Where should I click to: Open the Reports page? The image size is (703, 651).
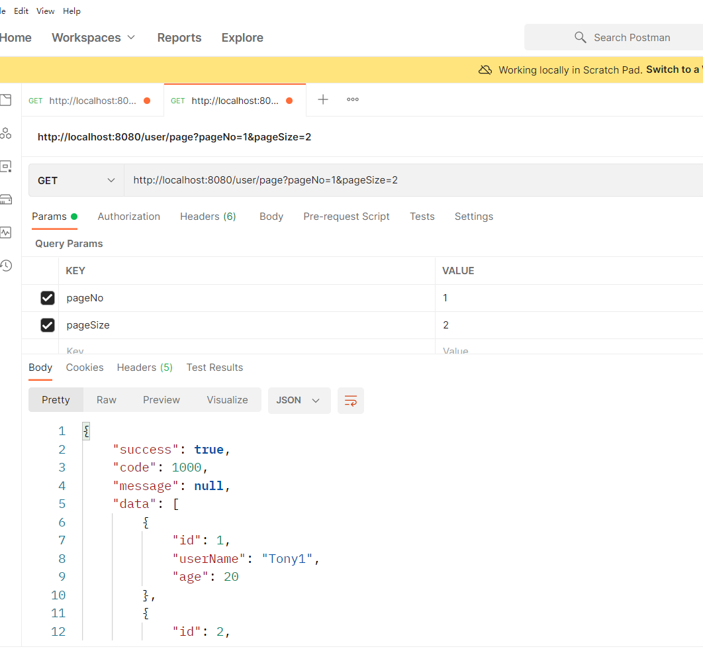[x=179, y=38]
